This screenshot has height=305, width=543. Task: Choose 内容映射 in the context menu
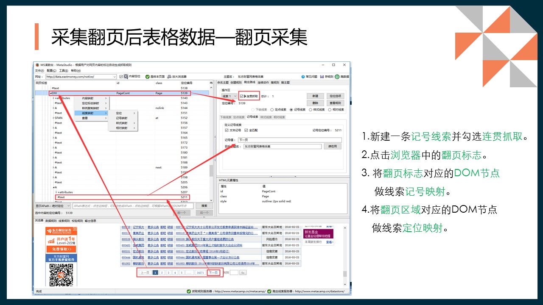coord(92,98)
